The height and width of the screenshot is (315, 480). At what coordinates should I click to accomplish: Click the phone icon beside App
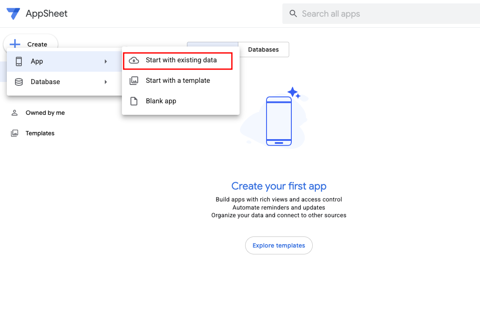point(19,61)
